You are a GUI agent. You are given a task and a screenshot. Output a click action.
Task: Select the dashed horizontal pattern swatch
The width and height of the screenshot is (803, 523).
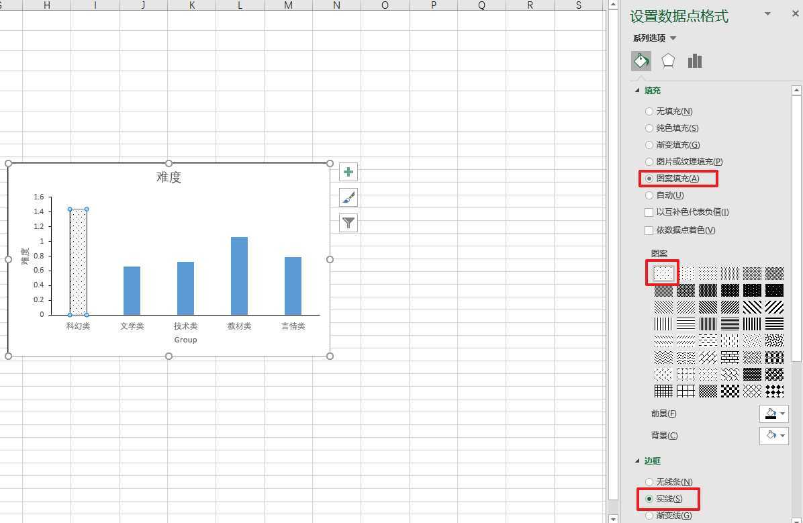[x=708, y=340]
